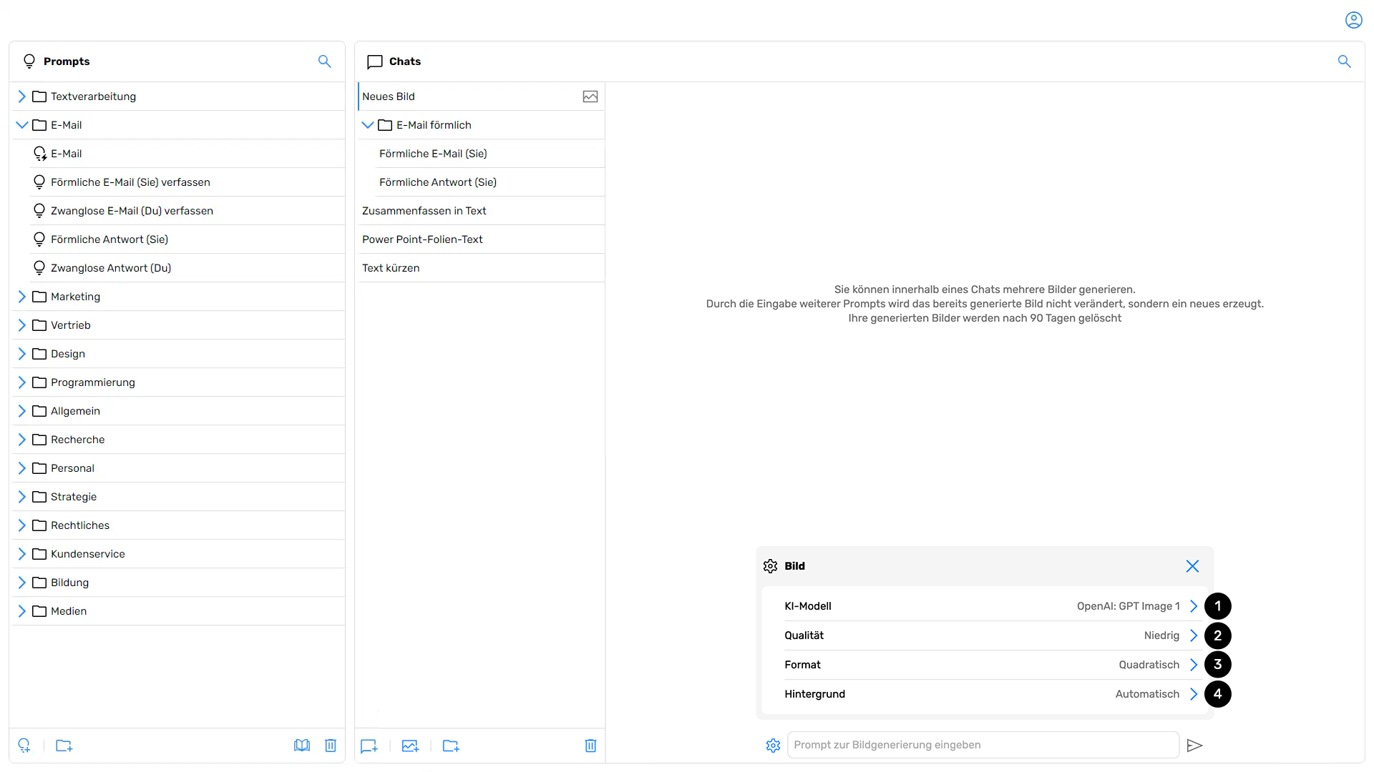Viewport: 1374px width, 772px height.
Task: Open image settings via the gear icon
Action: tap(773, 745)
